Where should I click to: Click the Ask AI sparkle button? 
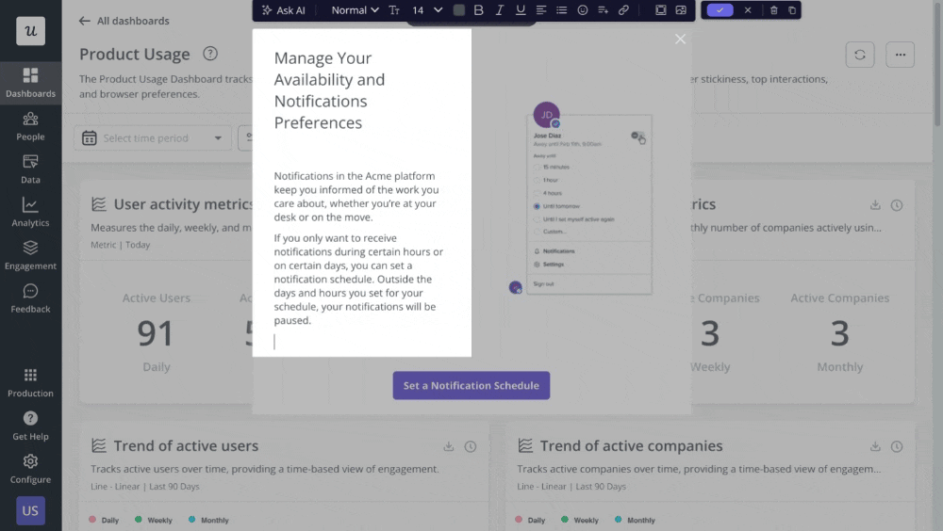(283, 10)
